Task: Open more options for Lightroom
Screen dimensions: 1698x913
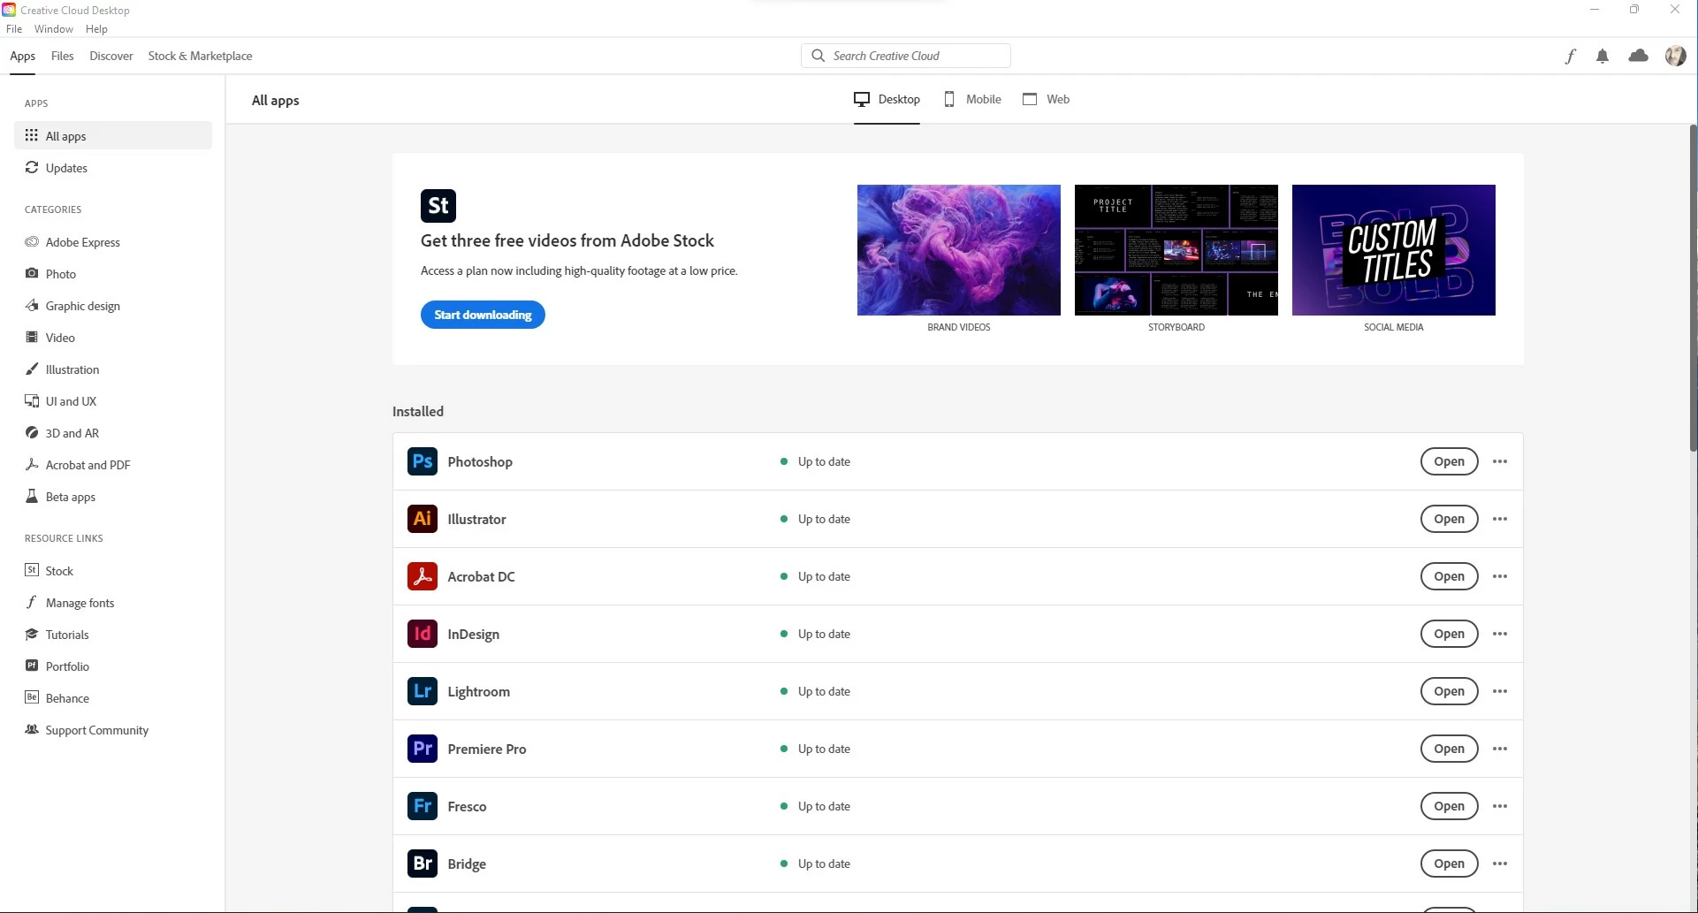Action: pyautogui.click(x=1500, y=691)
